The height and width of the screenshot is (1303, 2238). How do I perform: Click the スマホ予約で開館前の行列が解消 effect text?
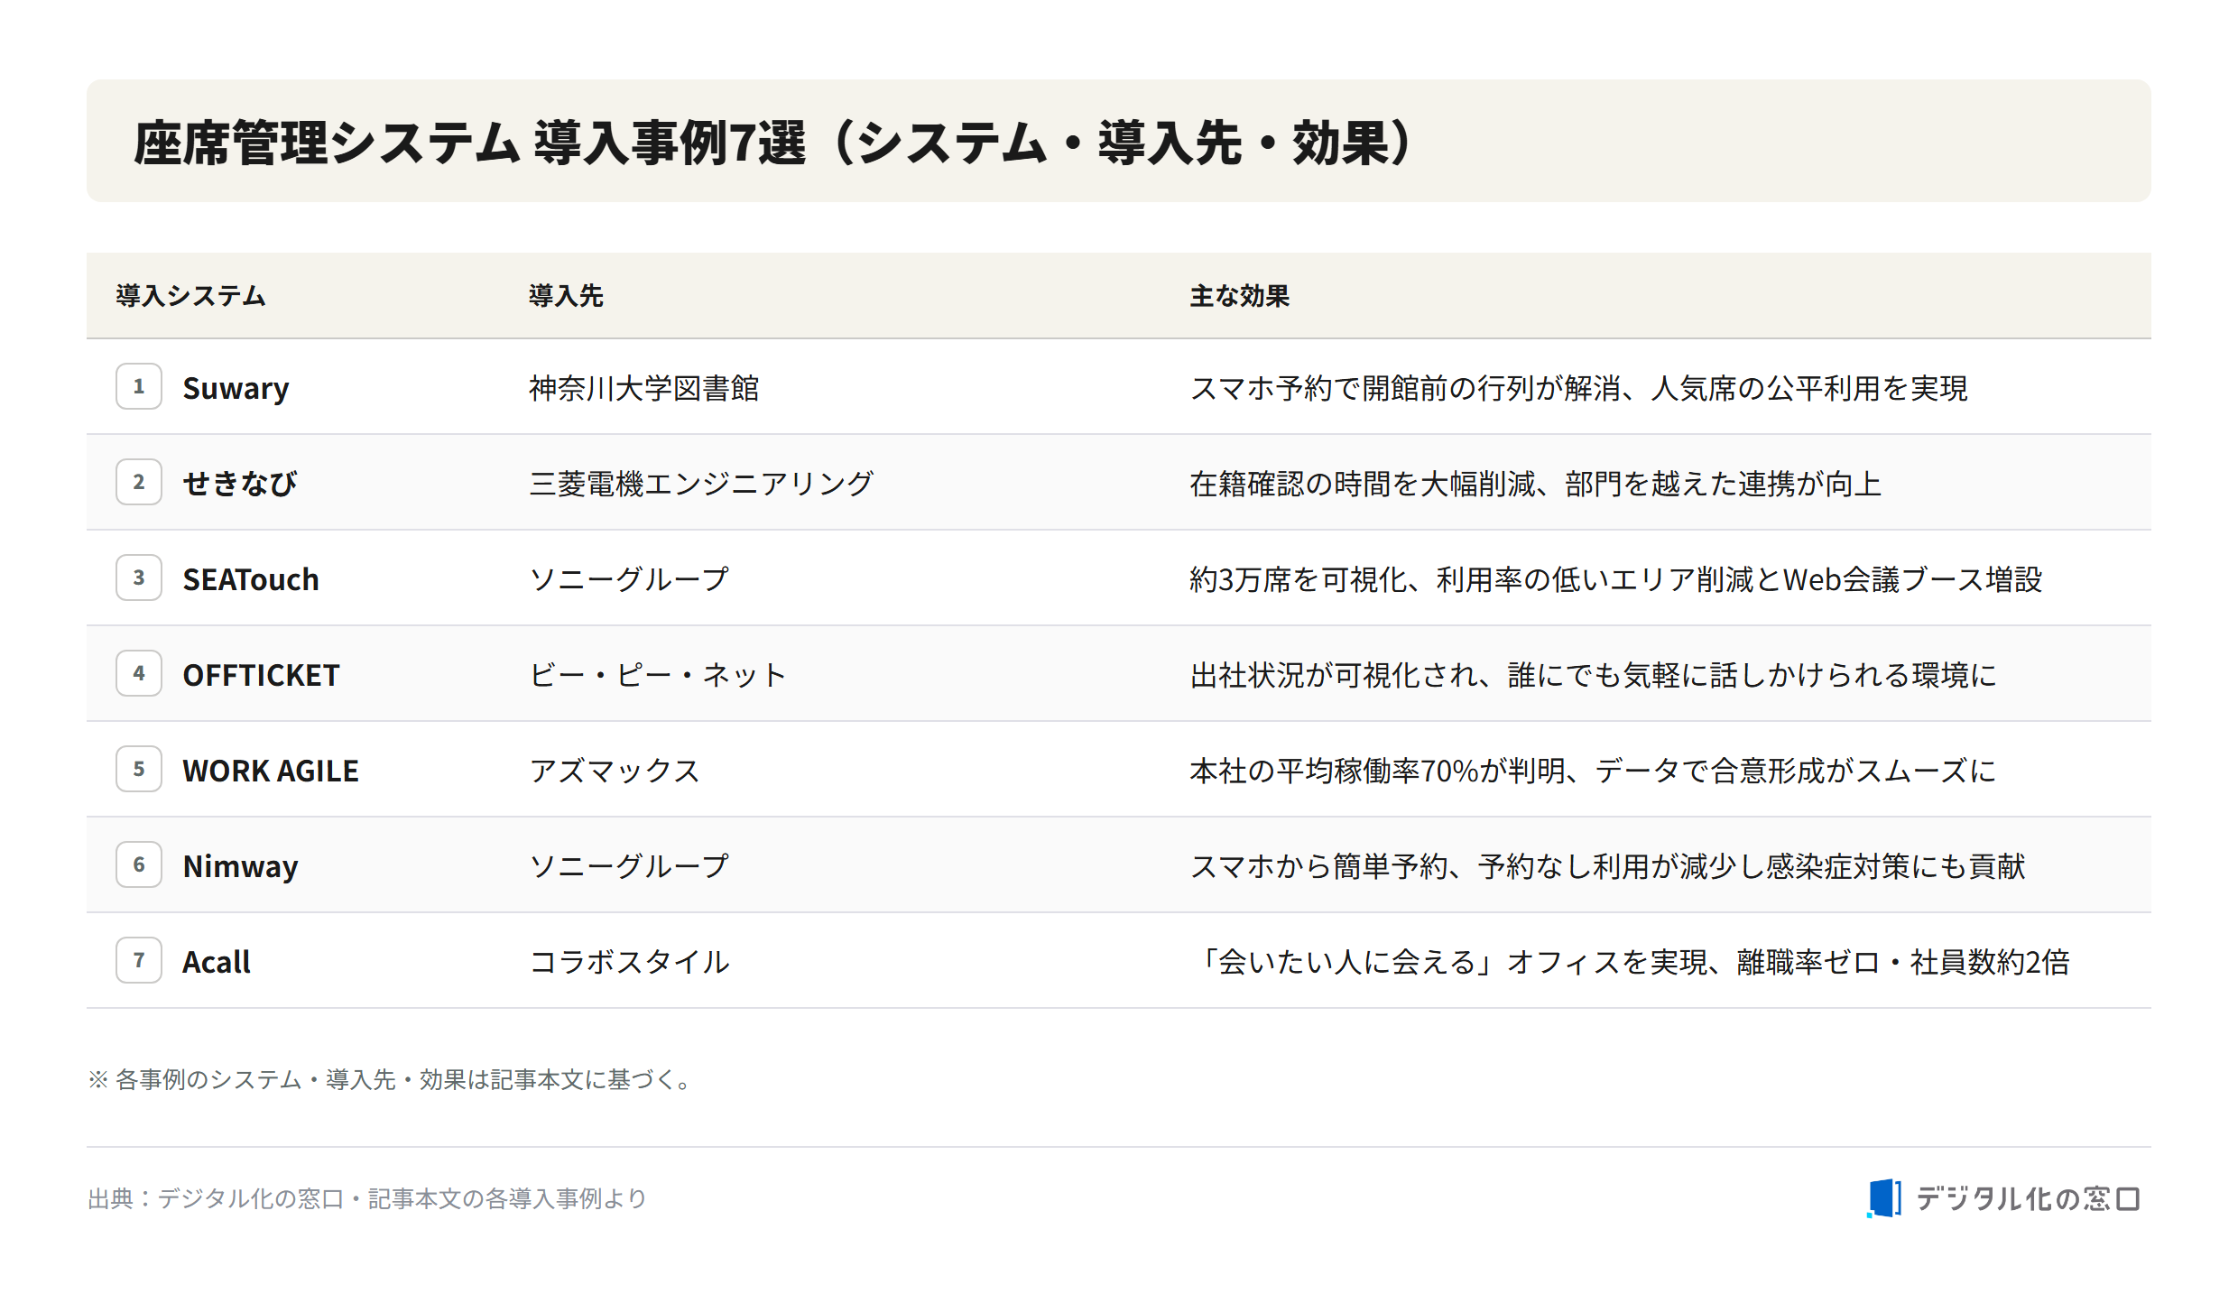[x=1578, y=388]
